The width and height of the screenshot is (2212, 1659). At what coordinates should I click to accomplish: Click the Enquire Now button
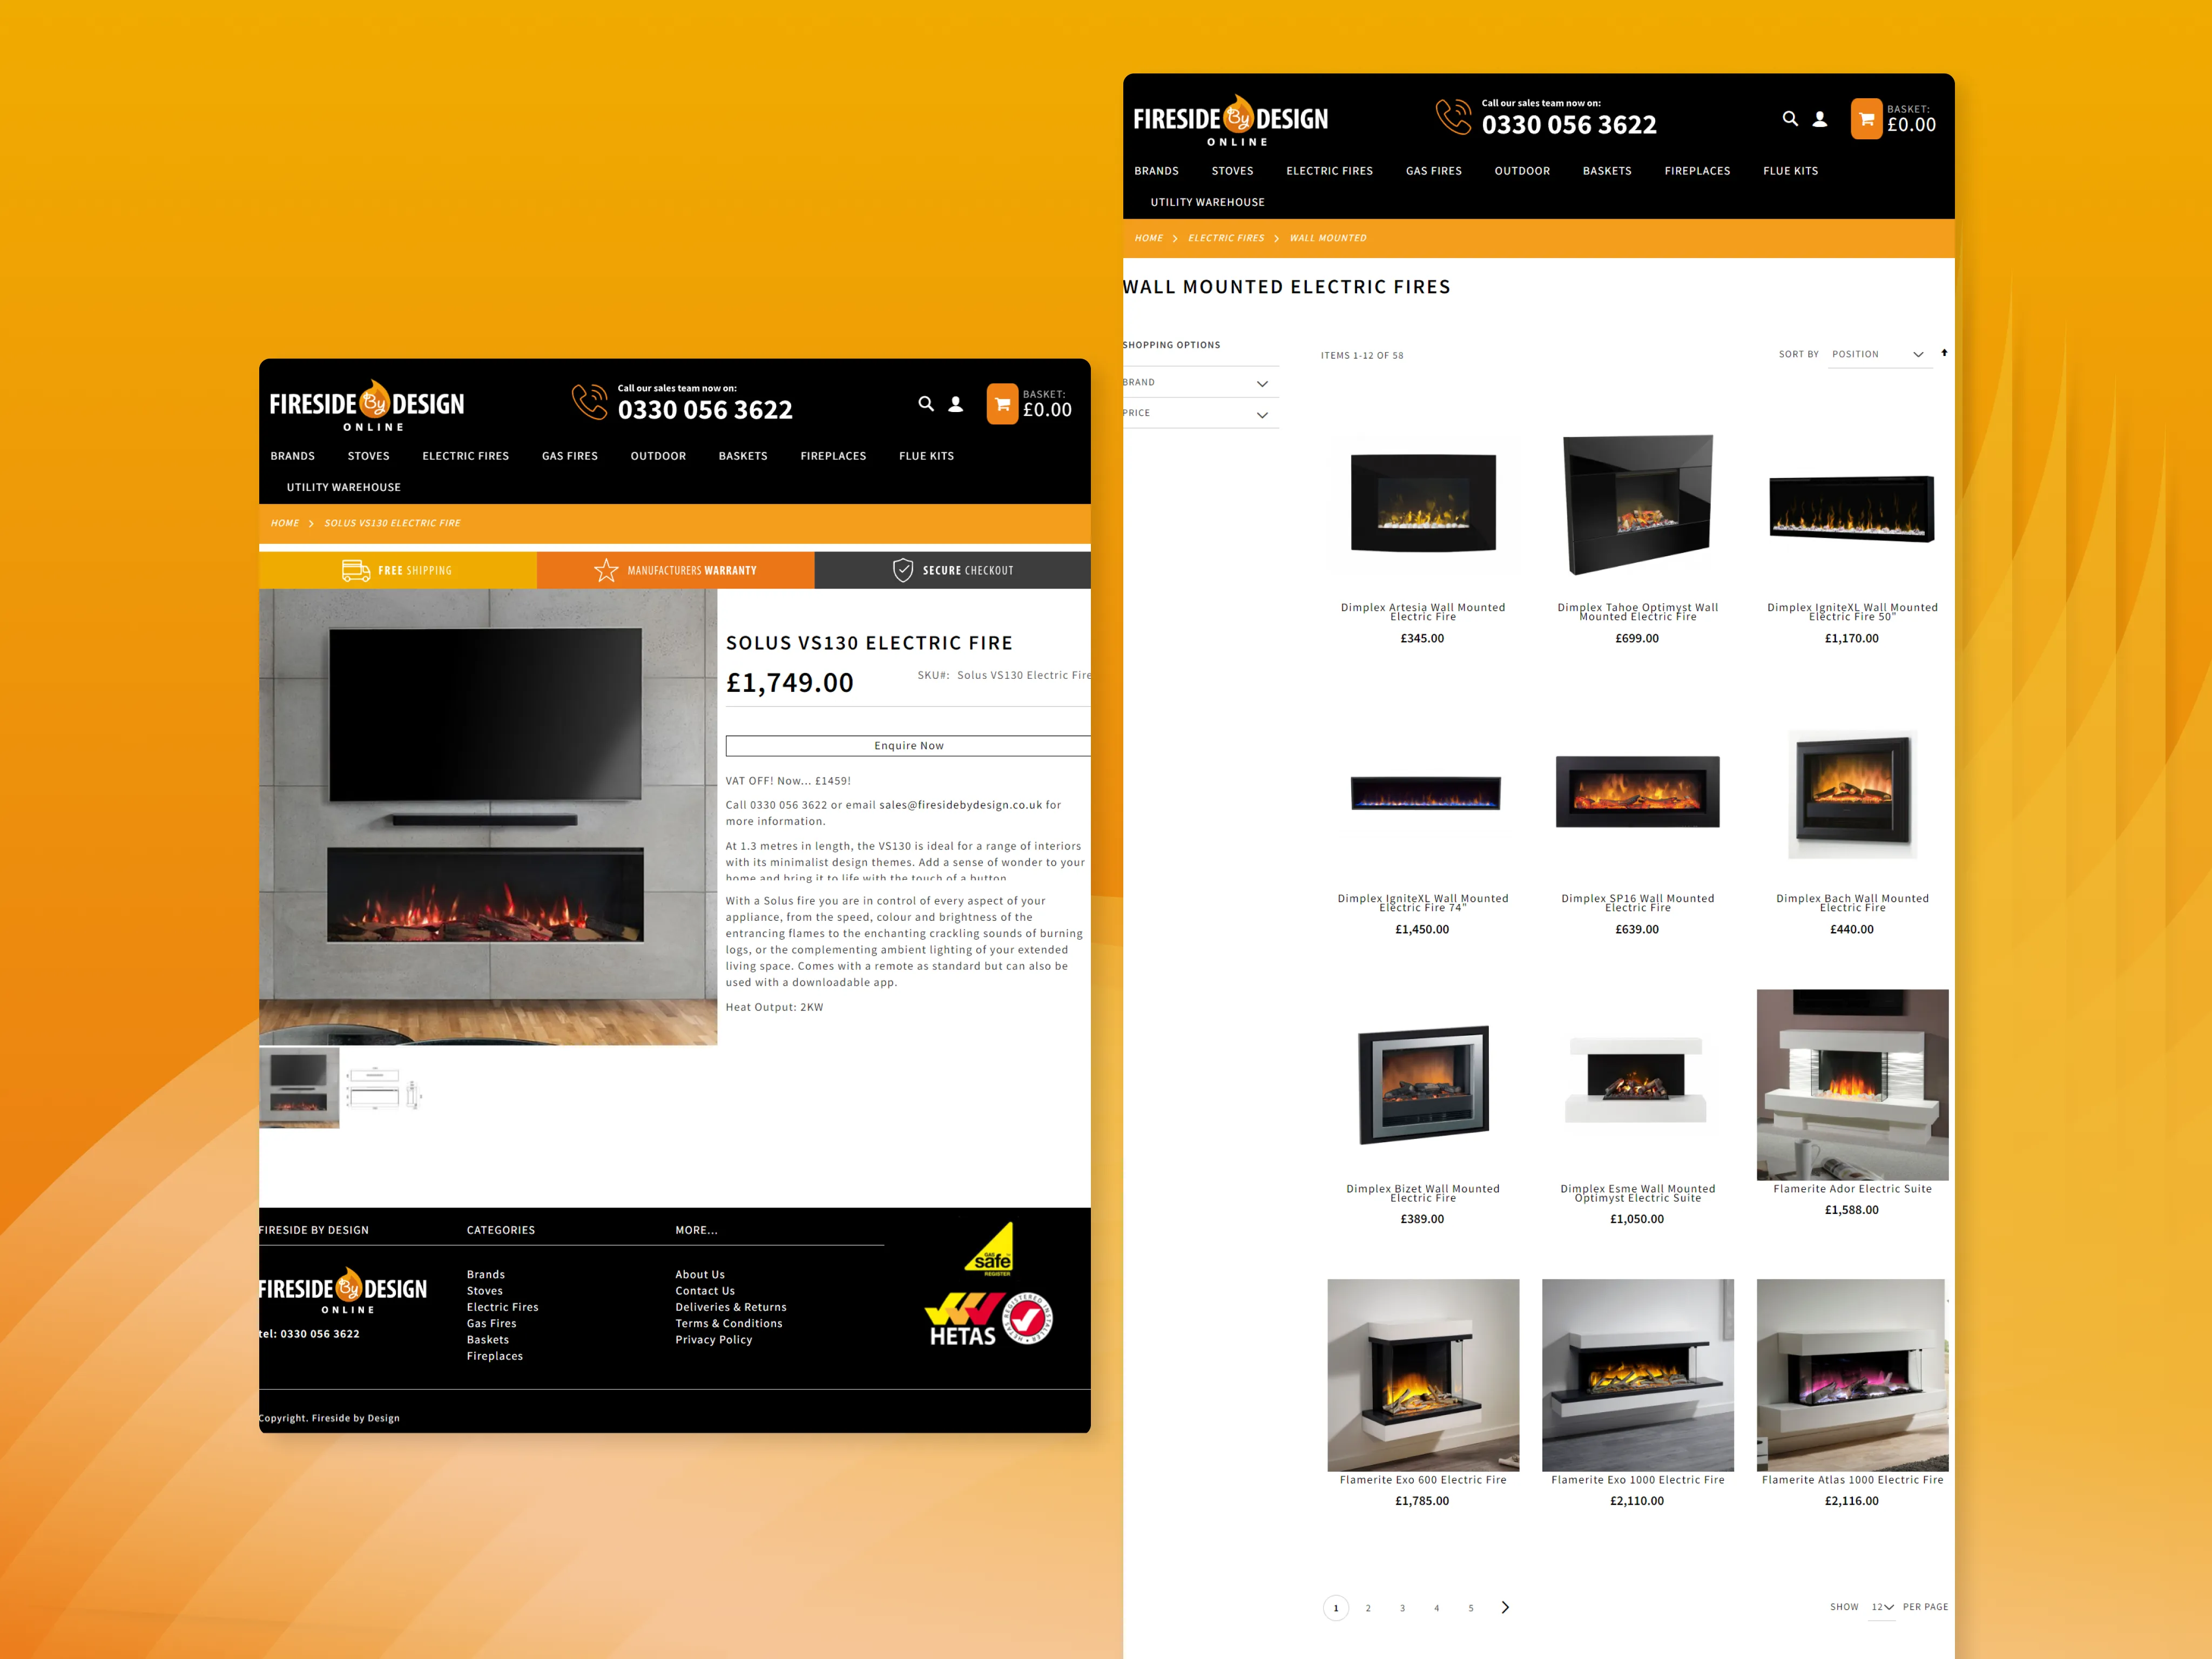[x=907, y=746]
